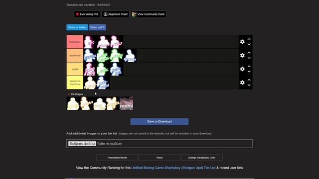Move придется попотеть tier row up
This screenshot has height=179, width=319.
249,80
